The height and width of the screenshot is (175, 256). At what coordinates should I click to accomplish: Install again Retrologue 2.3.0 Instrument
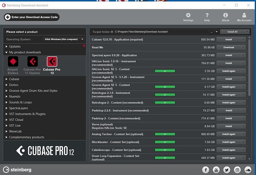tap(229, 95)
